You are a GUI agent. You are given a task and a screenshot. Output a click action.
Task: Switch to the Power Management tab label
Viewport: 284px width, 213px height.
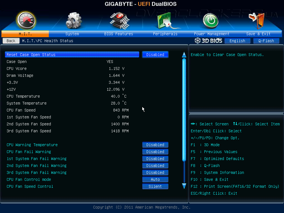(x=212, y=34)
